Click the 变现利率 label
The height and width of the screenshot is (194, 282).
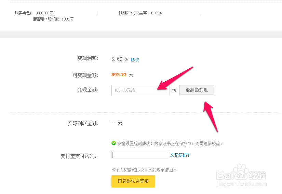(88, 58)
